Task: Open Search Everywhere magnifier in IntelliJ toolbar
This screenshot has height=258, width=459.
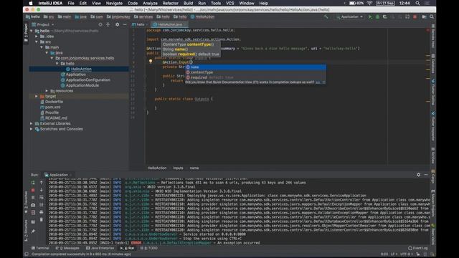Action: tap(432, 17)
